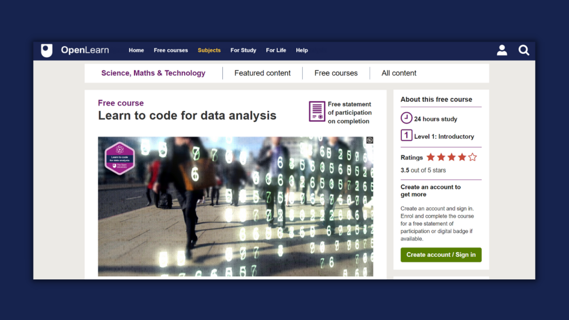569x320 pixels.
Task: Open the For Life menu
Action: click(x=275, y=51)
